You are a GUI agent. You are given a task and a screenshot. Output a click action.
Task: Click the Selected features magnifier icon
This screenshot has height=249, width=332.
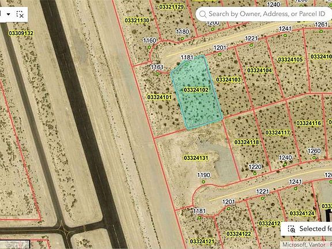pyautogui.click(x=291, y=229)
